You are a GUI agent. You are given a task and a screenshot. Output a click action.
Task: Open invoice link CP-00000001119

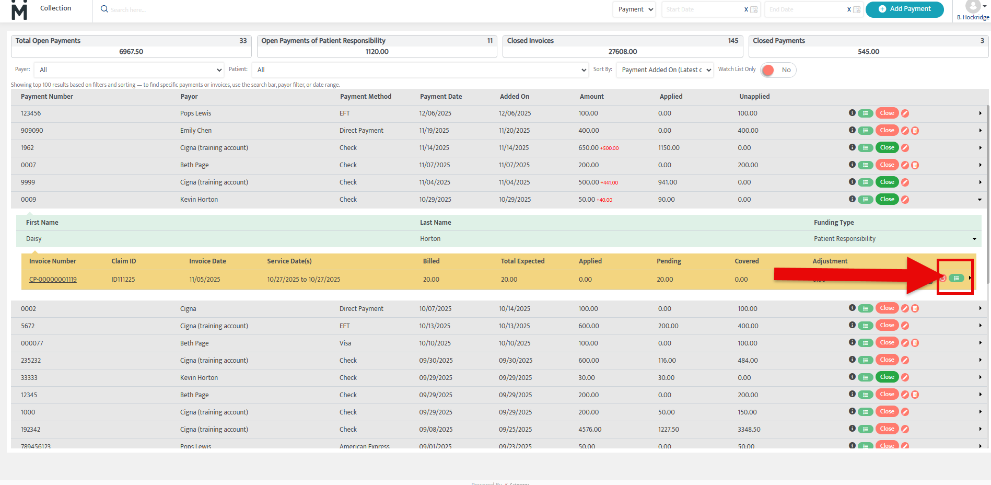(x=53, y=280)
